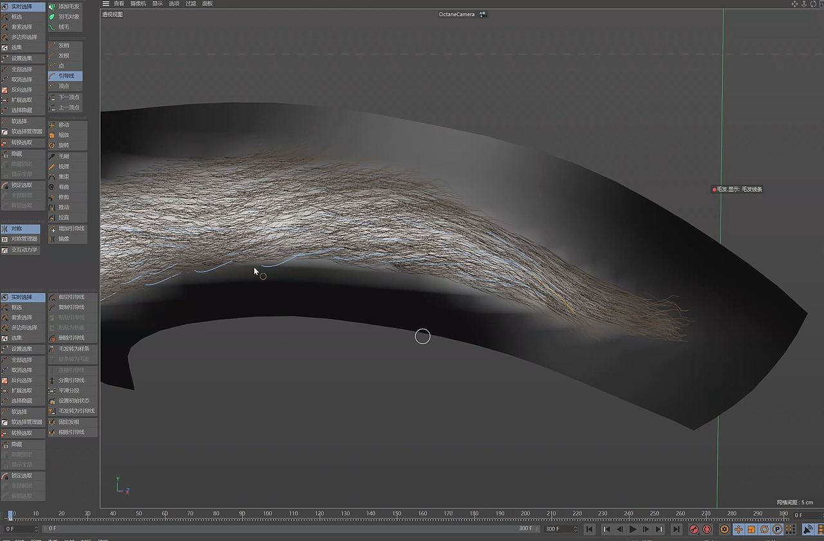
Task: Click 固定发根 lock roots
Action: (72, 422)
